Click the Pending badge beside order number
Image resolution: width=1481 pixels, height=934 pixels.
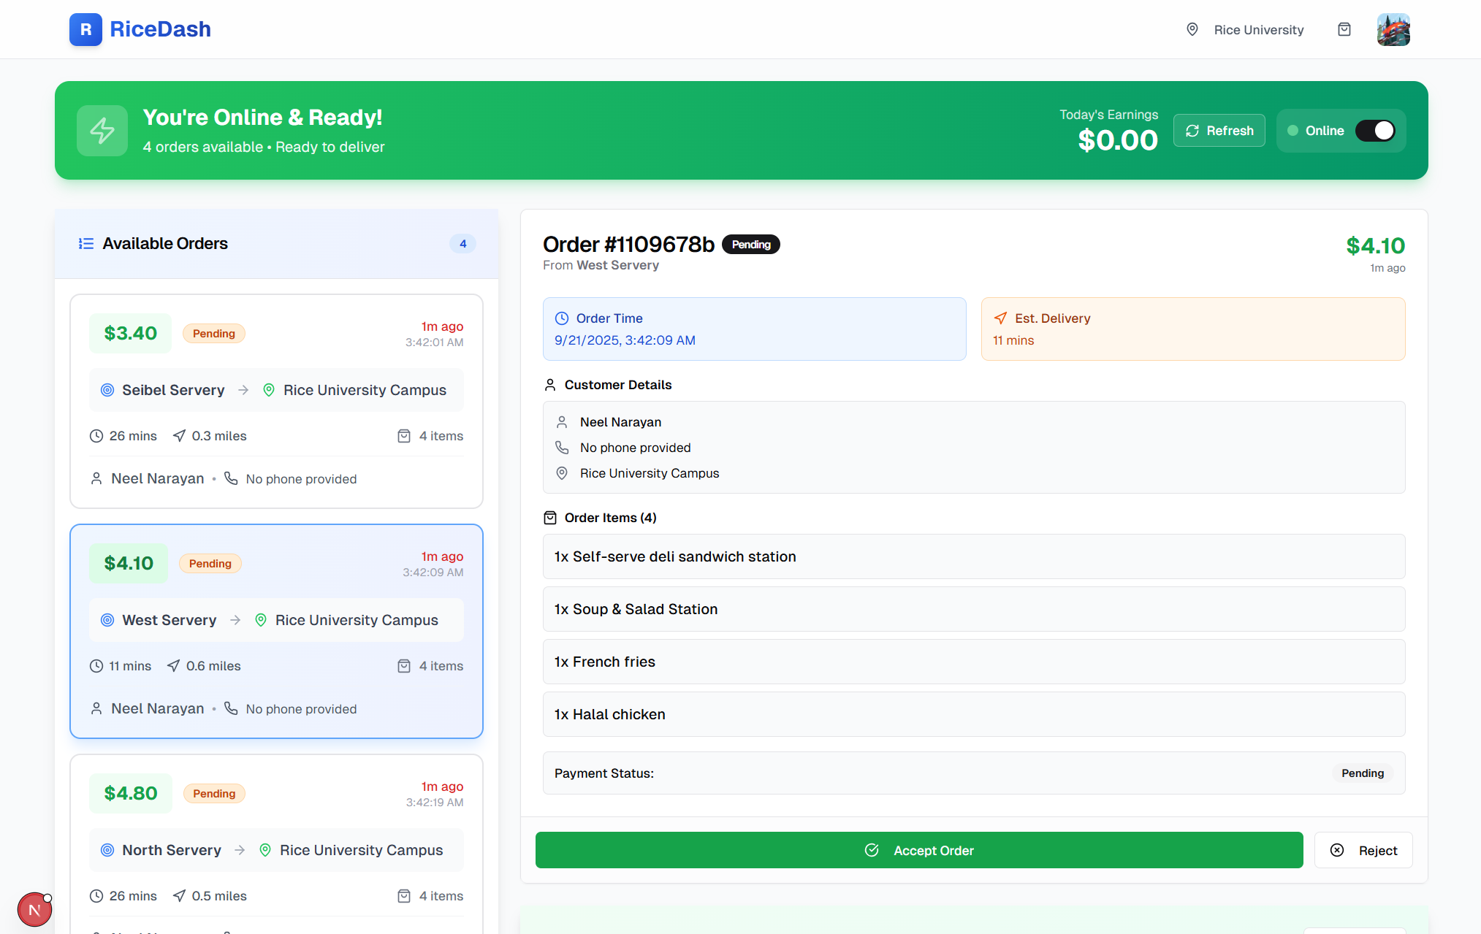(x=750, y=245)
